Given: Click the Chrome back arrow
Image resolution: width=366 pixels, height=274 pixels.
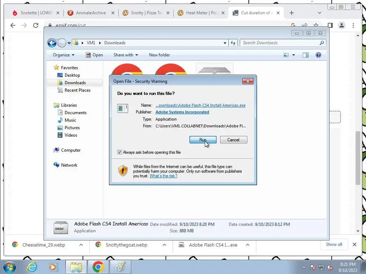Looking at the screenshot, I should 13,25.
